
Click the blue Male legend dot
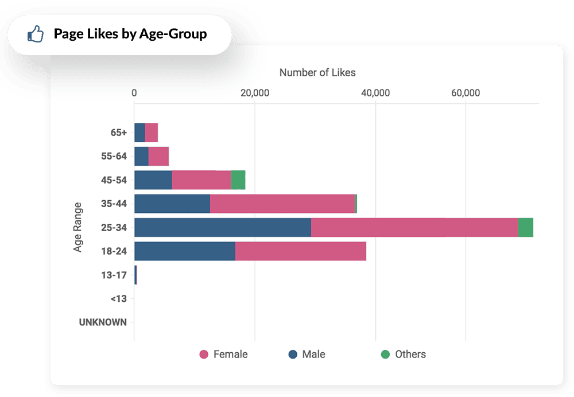coord(293,355)
